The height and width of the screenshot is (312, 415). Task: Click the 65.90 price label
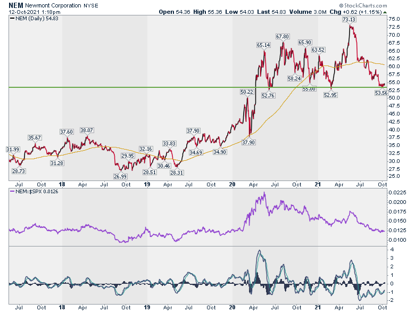305,43
